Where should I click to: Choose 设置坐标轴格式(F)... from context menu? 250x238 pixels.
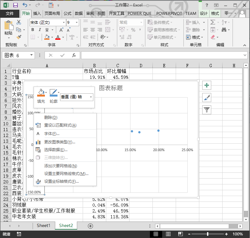[x=65, y=181]
